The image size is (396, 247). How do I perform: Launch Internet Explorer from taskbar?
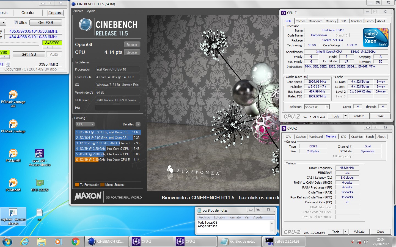coord(25,242)
